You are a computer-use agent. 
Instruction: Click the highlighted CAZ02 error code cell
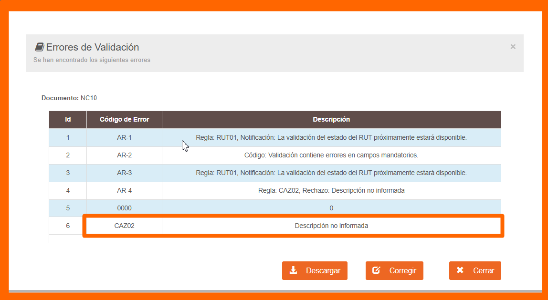point(124,226)
